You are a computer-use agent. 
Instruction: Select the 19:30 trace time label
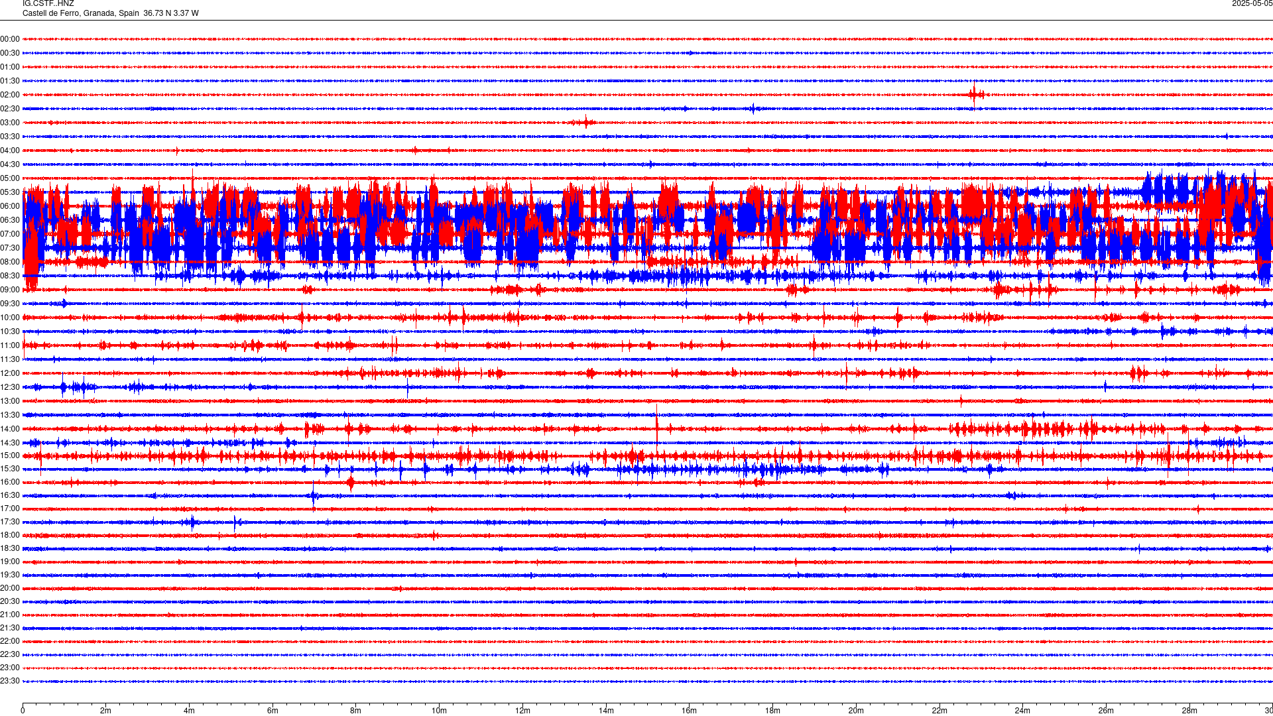(x=10, y=575)
